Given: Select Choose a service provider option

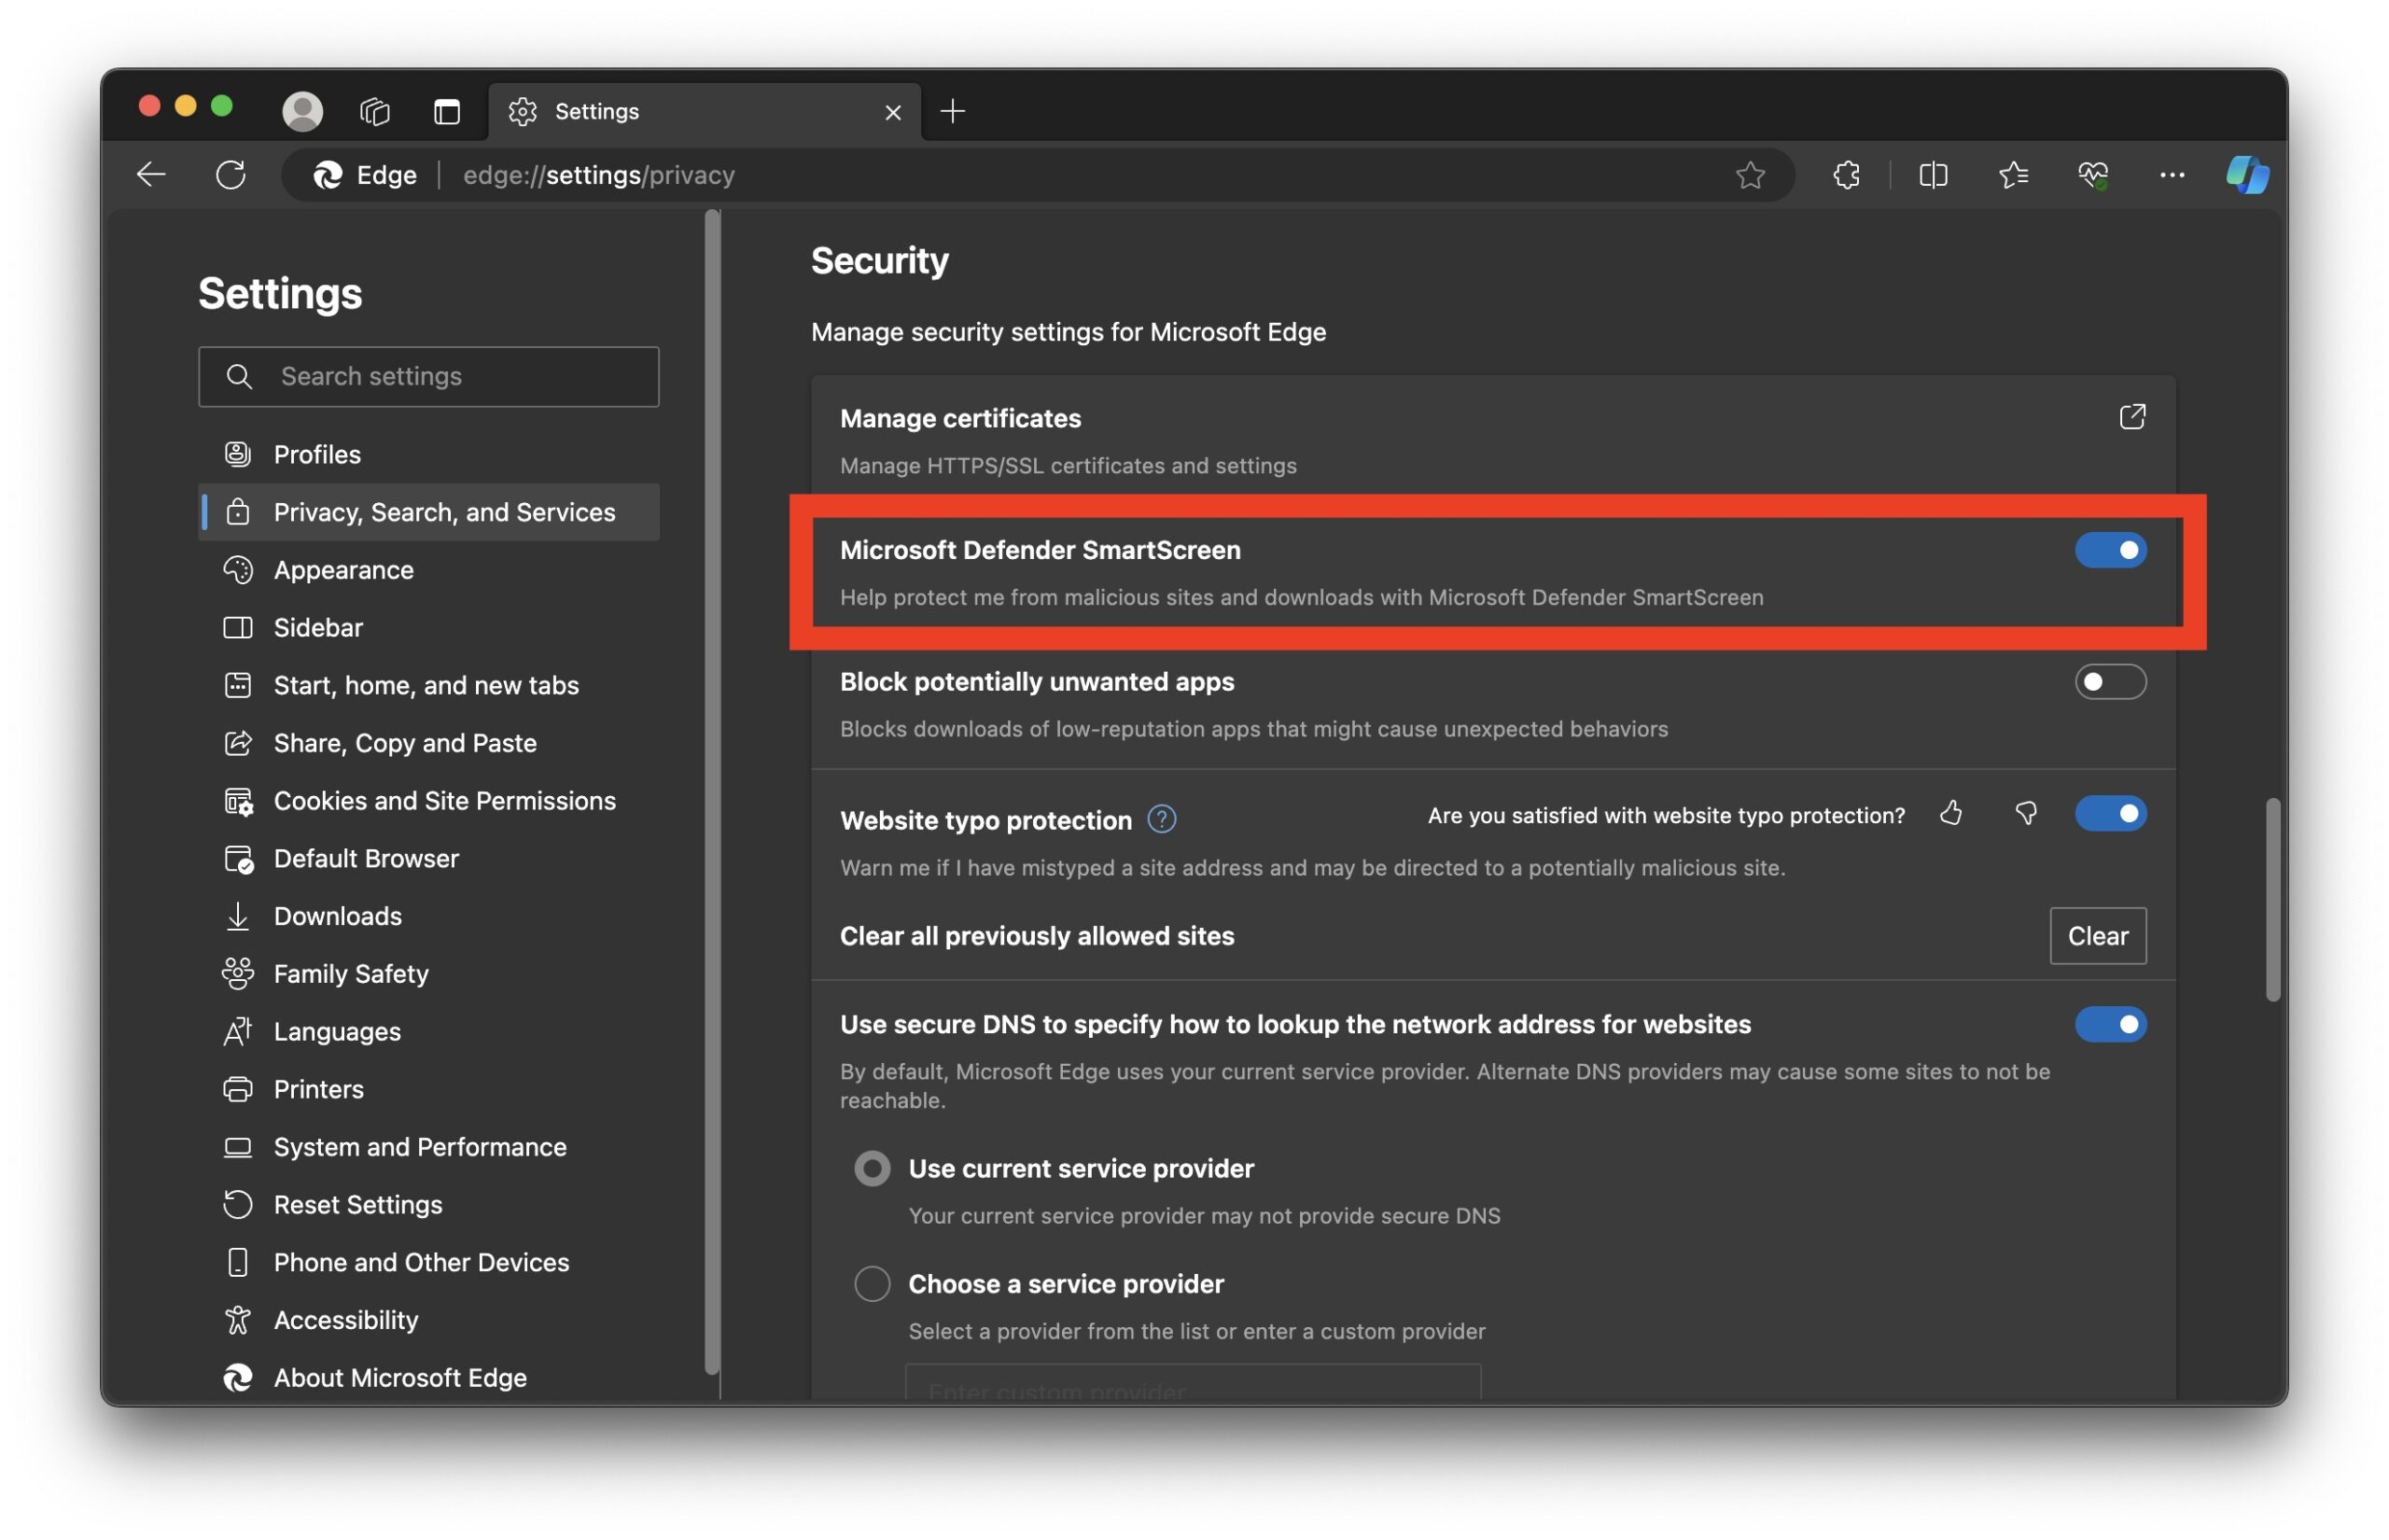Looking at the screenshot, I should 872,1283.
